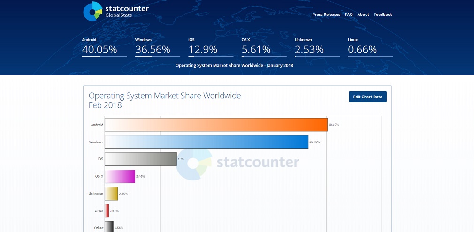The width and height of the screenshot is (474, 232).
Task: Click the 1.56% Other value label
Action: [x=119, y=228]
